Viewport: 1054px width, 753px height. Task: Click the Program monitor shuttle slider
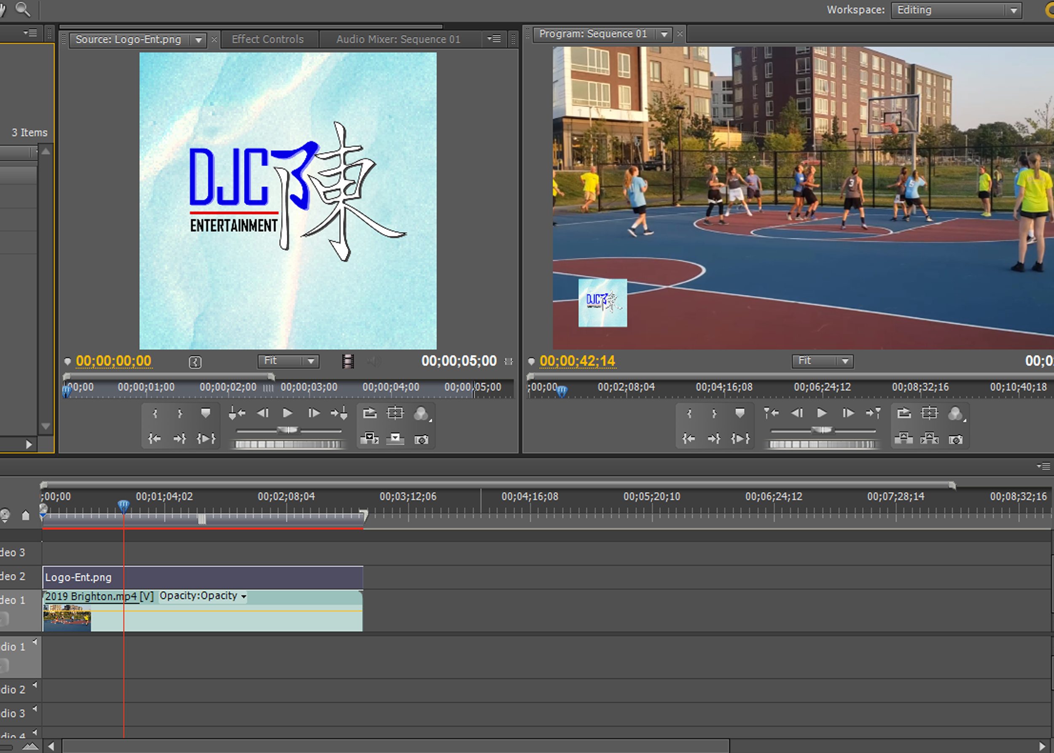click(821, 430)
